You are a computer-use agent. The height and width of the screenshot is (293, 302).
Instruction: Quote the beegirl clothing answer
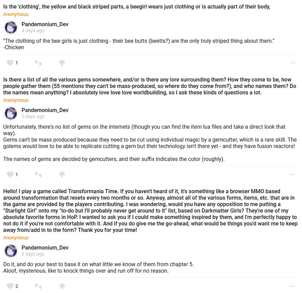(38, 63)
